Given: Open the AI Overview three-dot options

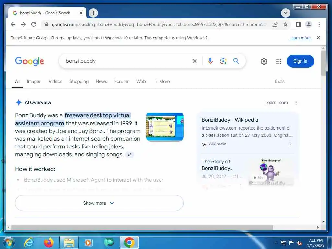Looking at the screenshot, I should [x=296, y=103].
